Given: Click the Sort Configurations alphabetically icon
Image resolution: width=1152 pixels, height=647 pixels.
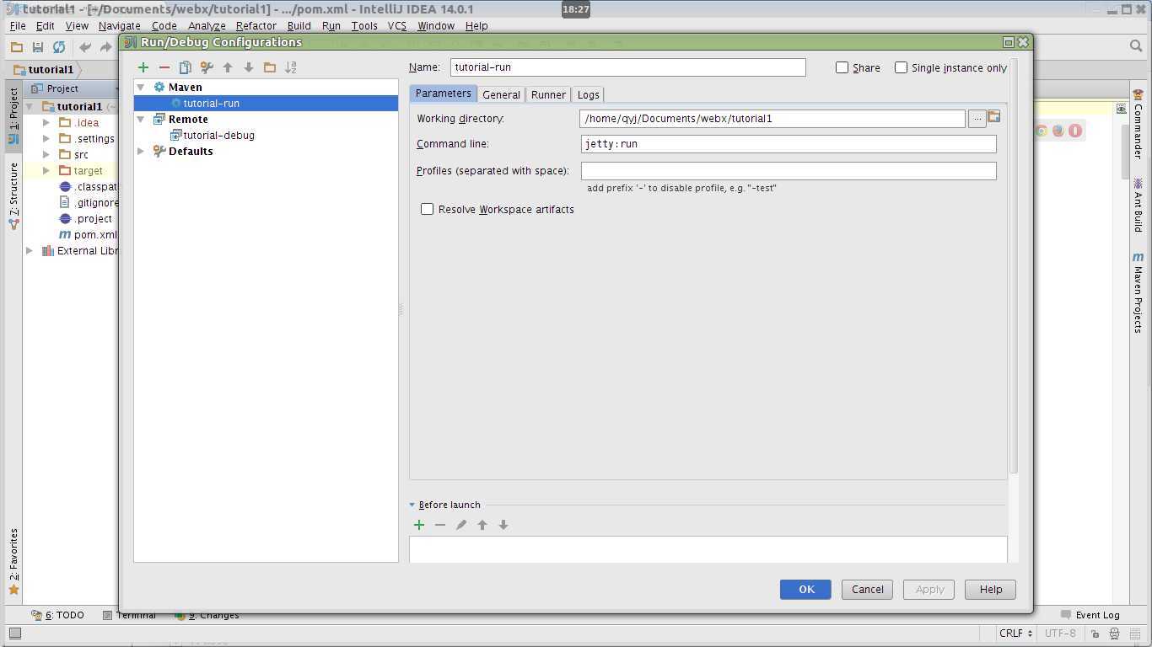Looking at the screenshot, I should click(x=291, y=67).
